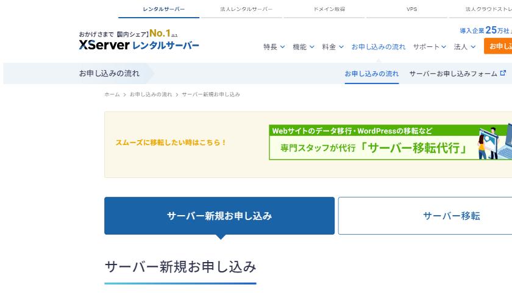512x298 pixels.
Task: Select the サーバー新規お申し込み tab button
Action: click(x=219, y=216)
